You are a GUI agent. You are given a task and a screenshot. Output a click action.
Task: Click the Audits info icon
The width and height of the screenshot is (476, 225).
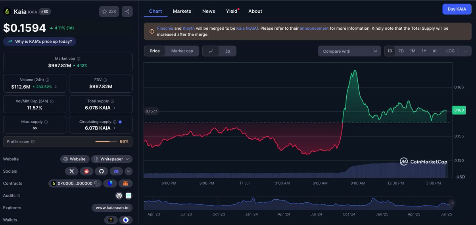pyautogui.click(x=18, y=196)
